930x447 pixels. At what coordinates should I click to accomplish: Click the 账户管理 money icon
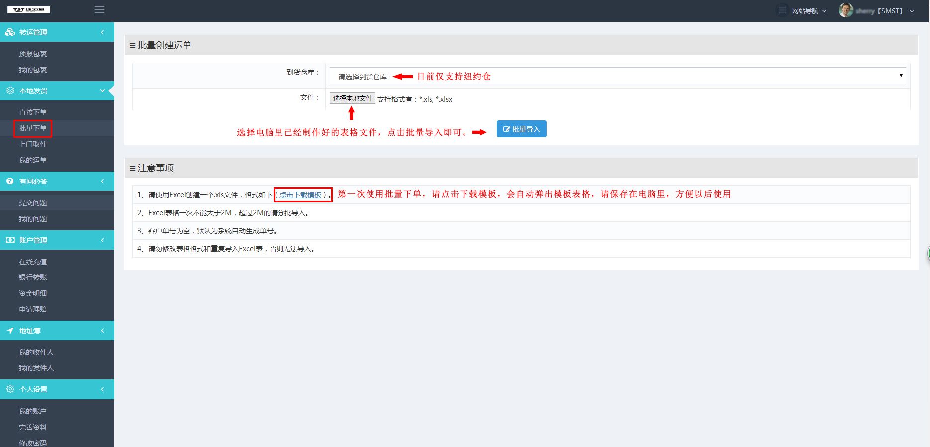[10, 240]
